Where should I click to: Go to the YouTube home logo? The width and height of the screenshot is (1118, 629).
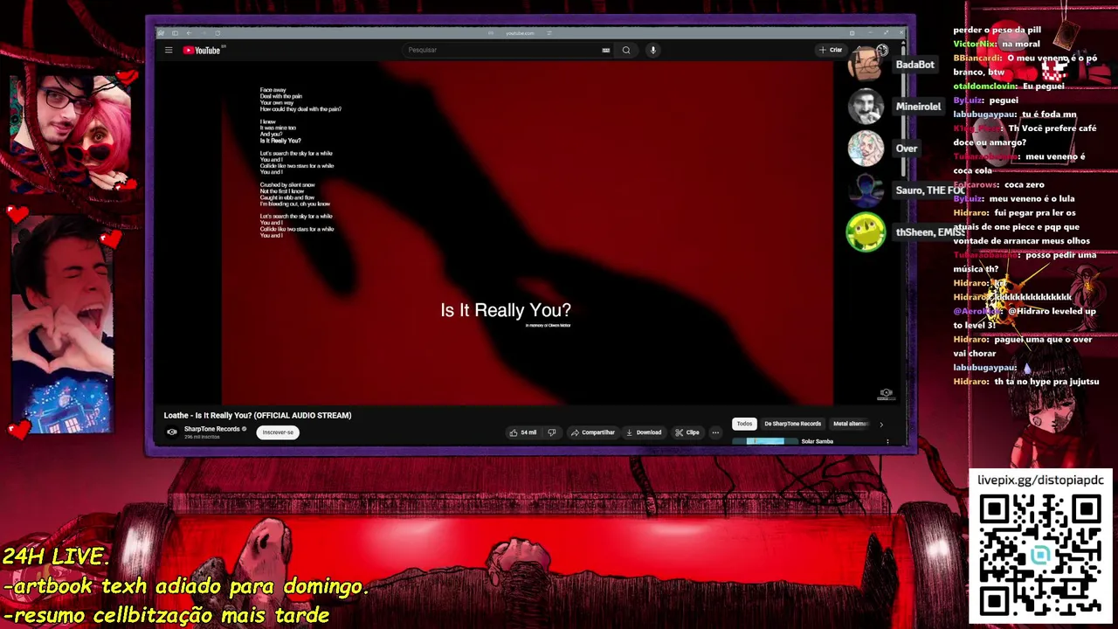click(202, 50)
